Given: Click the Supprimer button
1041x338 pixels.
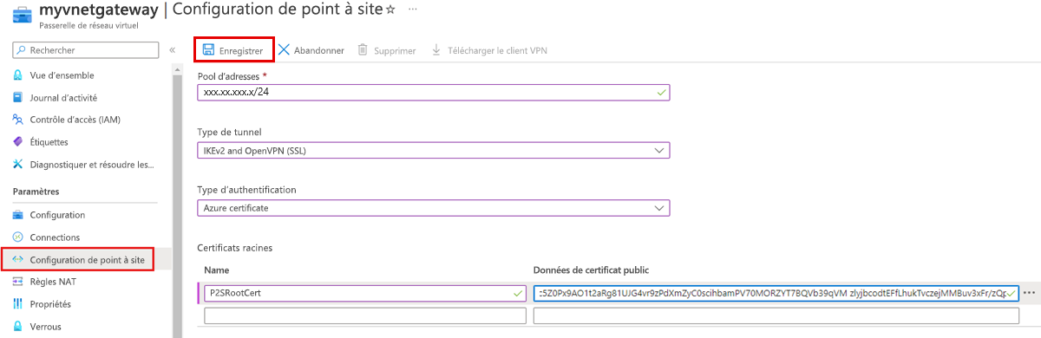Looking at the screenshot, I should point(387,50).
